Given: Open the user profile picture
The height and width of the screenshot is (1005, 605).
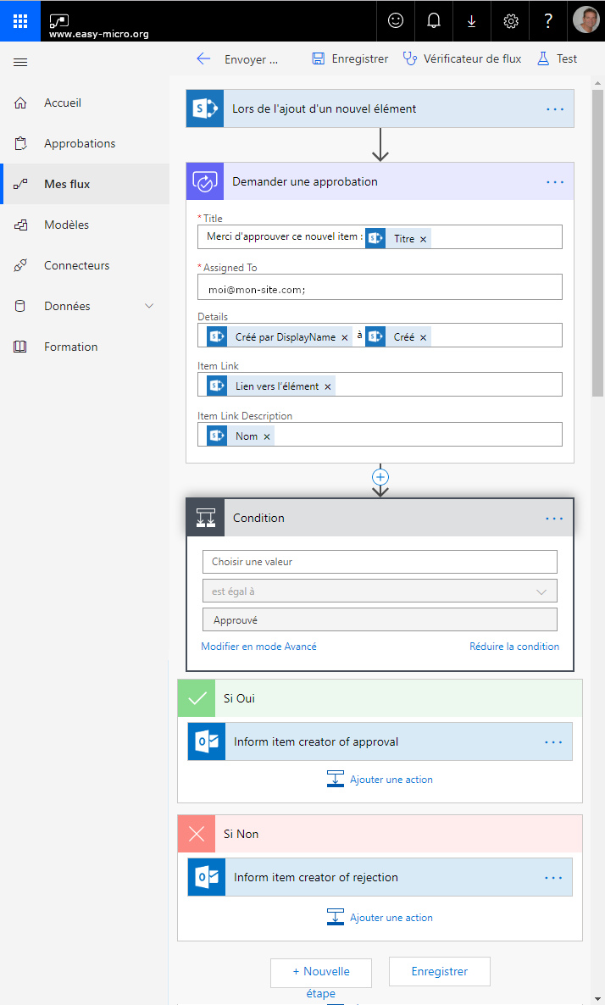Looking at the screenshot, I should click(x=586, y=20).
